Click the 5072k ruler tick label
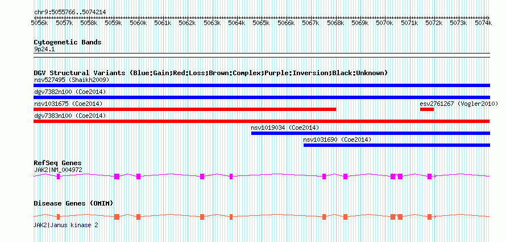Viewport: 506px width, 242px height. click(434, 23)
